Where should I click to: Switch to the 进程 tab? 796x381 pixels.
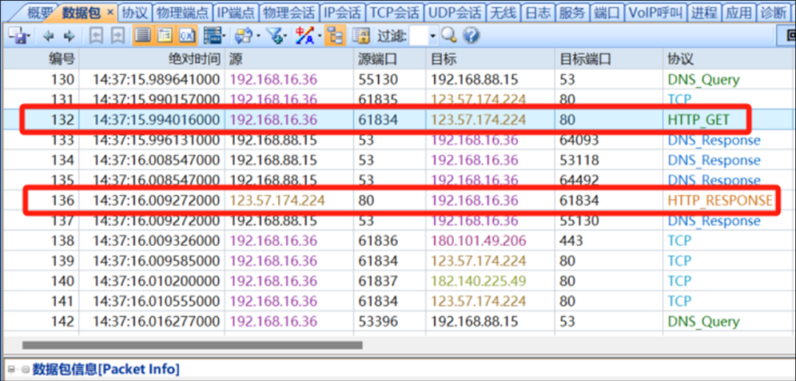coord(704,13)
